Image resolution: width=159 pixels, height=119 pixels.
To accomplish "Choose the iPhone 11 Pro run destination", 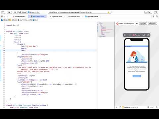I will 34,12.
